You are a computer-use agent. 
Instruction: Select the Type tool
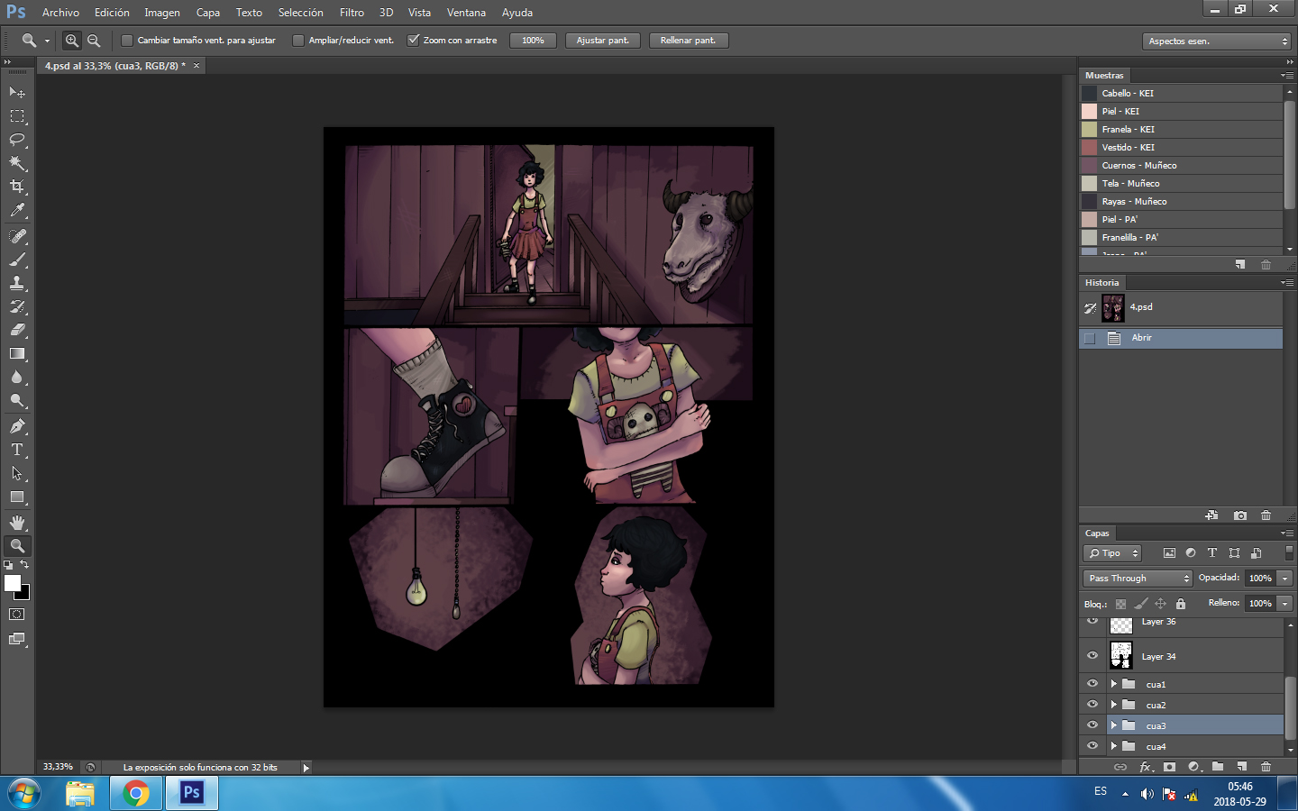point(17,450)
